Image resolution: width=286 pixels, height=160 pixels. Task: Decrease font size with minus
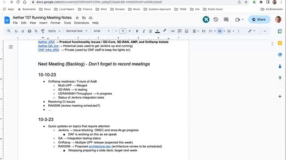(x=116, y=31)
